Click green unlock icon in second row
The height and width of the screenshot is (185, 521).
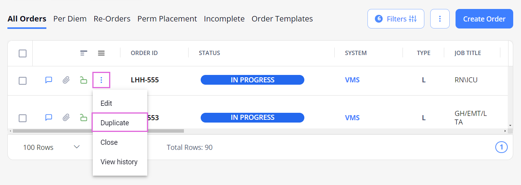click(x=83, y=117)
